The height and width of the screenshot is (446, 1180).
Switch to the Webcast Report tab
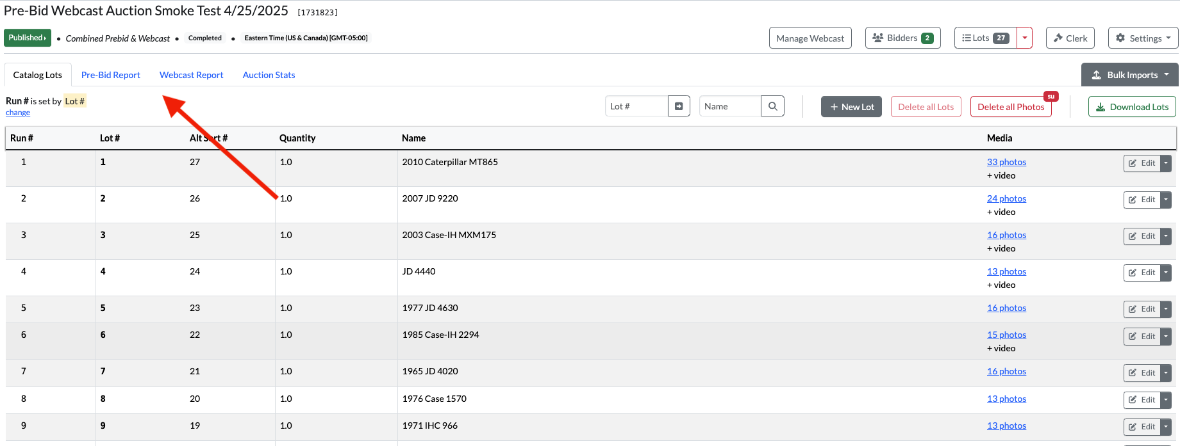[191, 75]
